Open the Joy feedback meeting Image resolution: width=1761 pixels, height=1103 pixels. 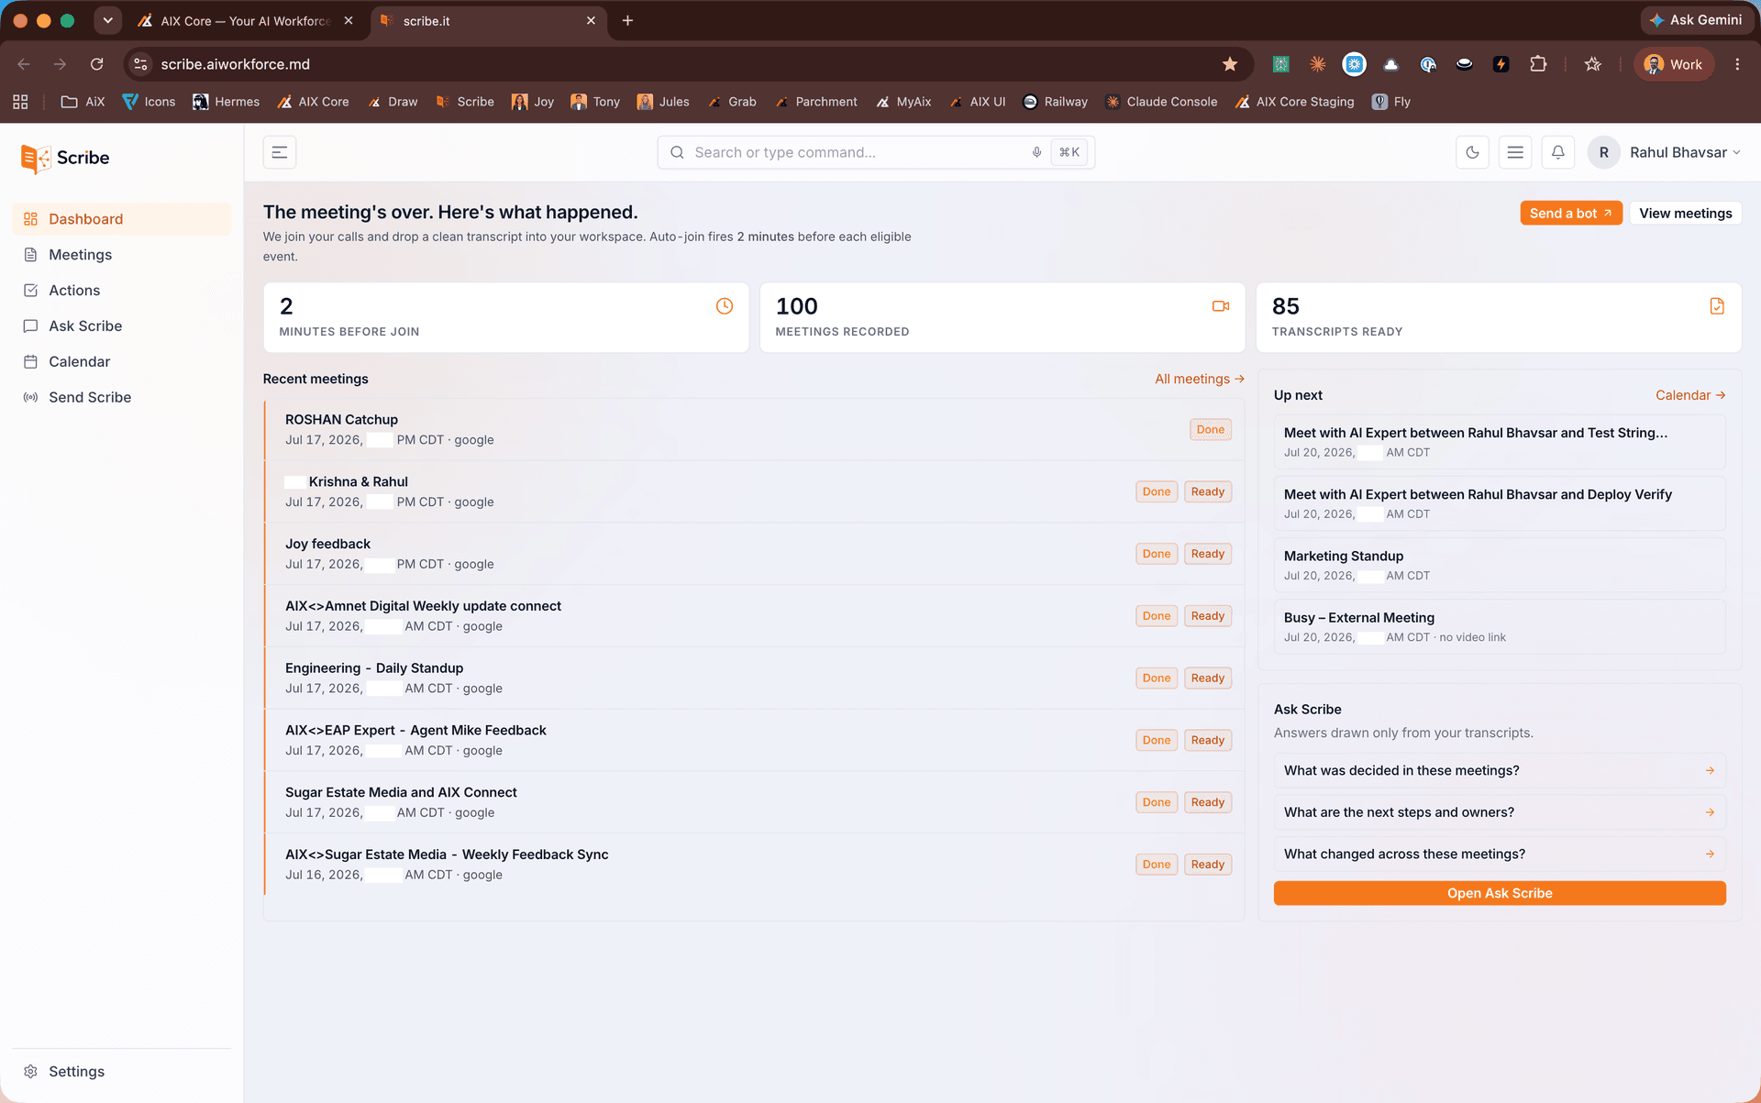754,554
